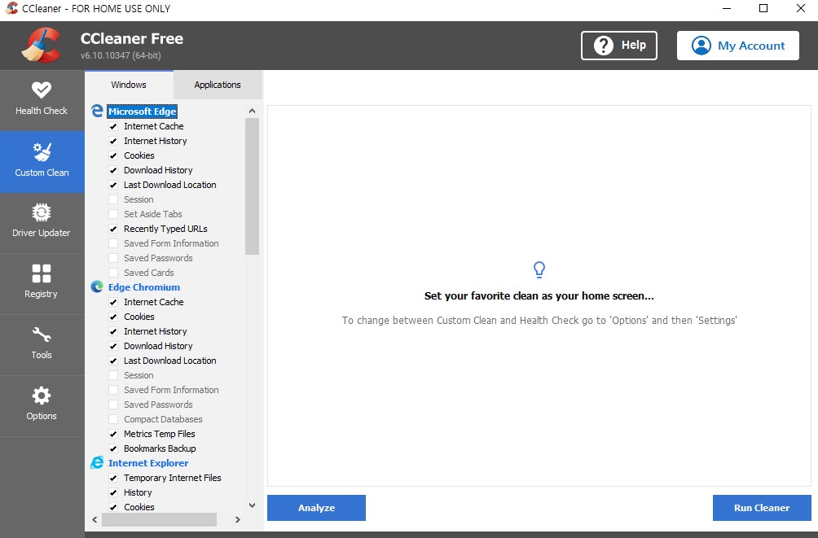Click the Microsoft Edge Cookies label
The width and height of the screenshot is (818, 538).
[x=139, y=155]
